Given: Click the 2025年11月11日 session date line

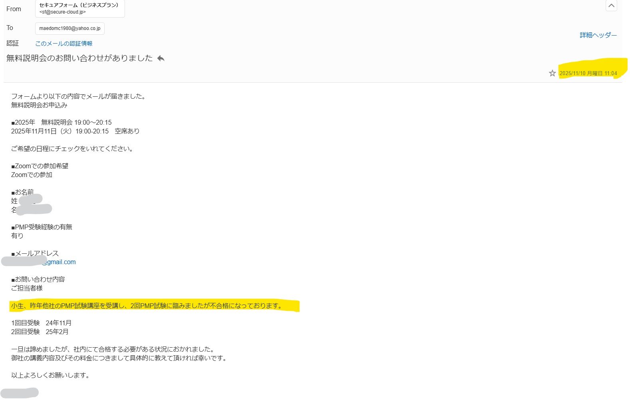Looking at the screenshot, I should (75, 131).
